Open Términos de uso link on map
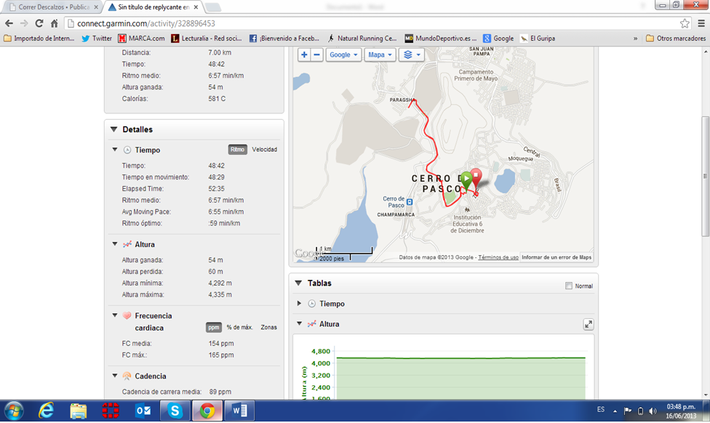The width and height of the screenshot is (710, 423). 498,257
